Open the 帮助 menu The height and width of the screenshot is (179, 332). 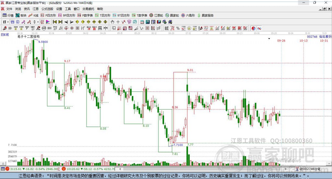coord(100,9)
